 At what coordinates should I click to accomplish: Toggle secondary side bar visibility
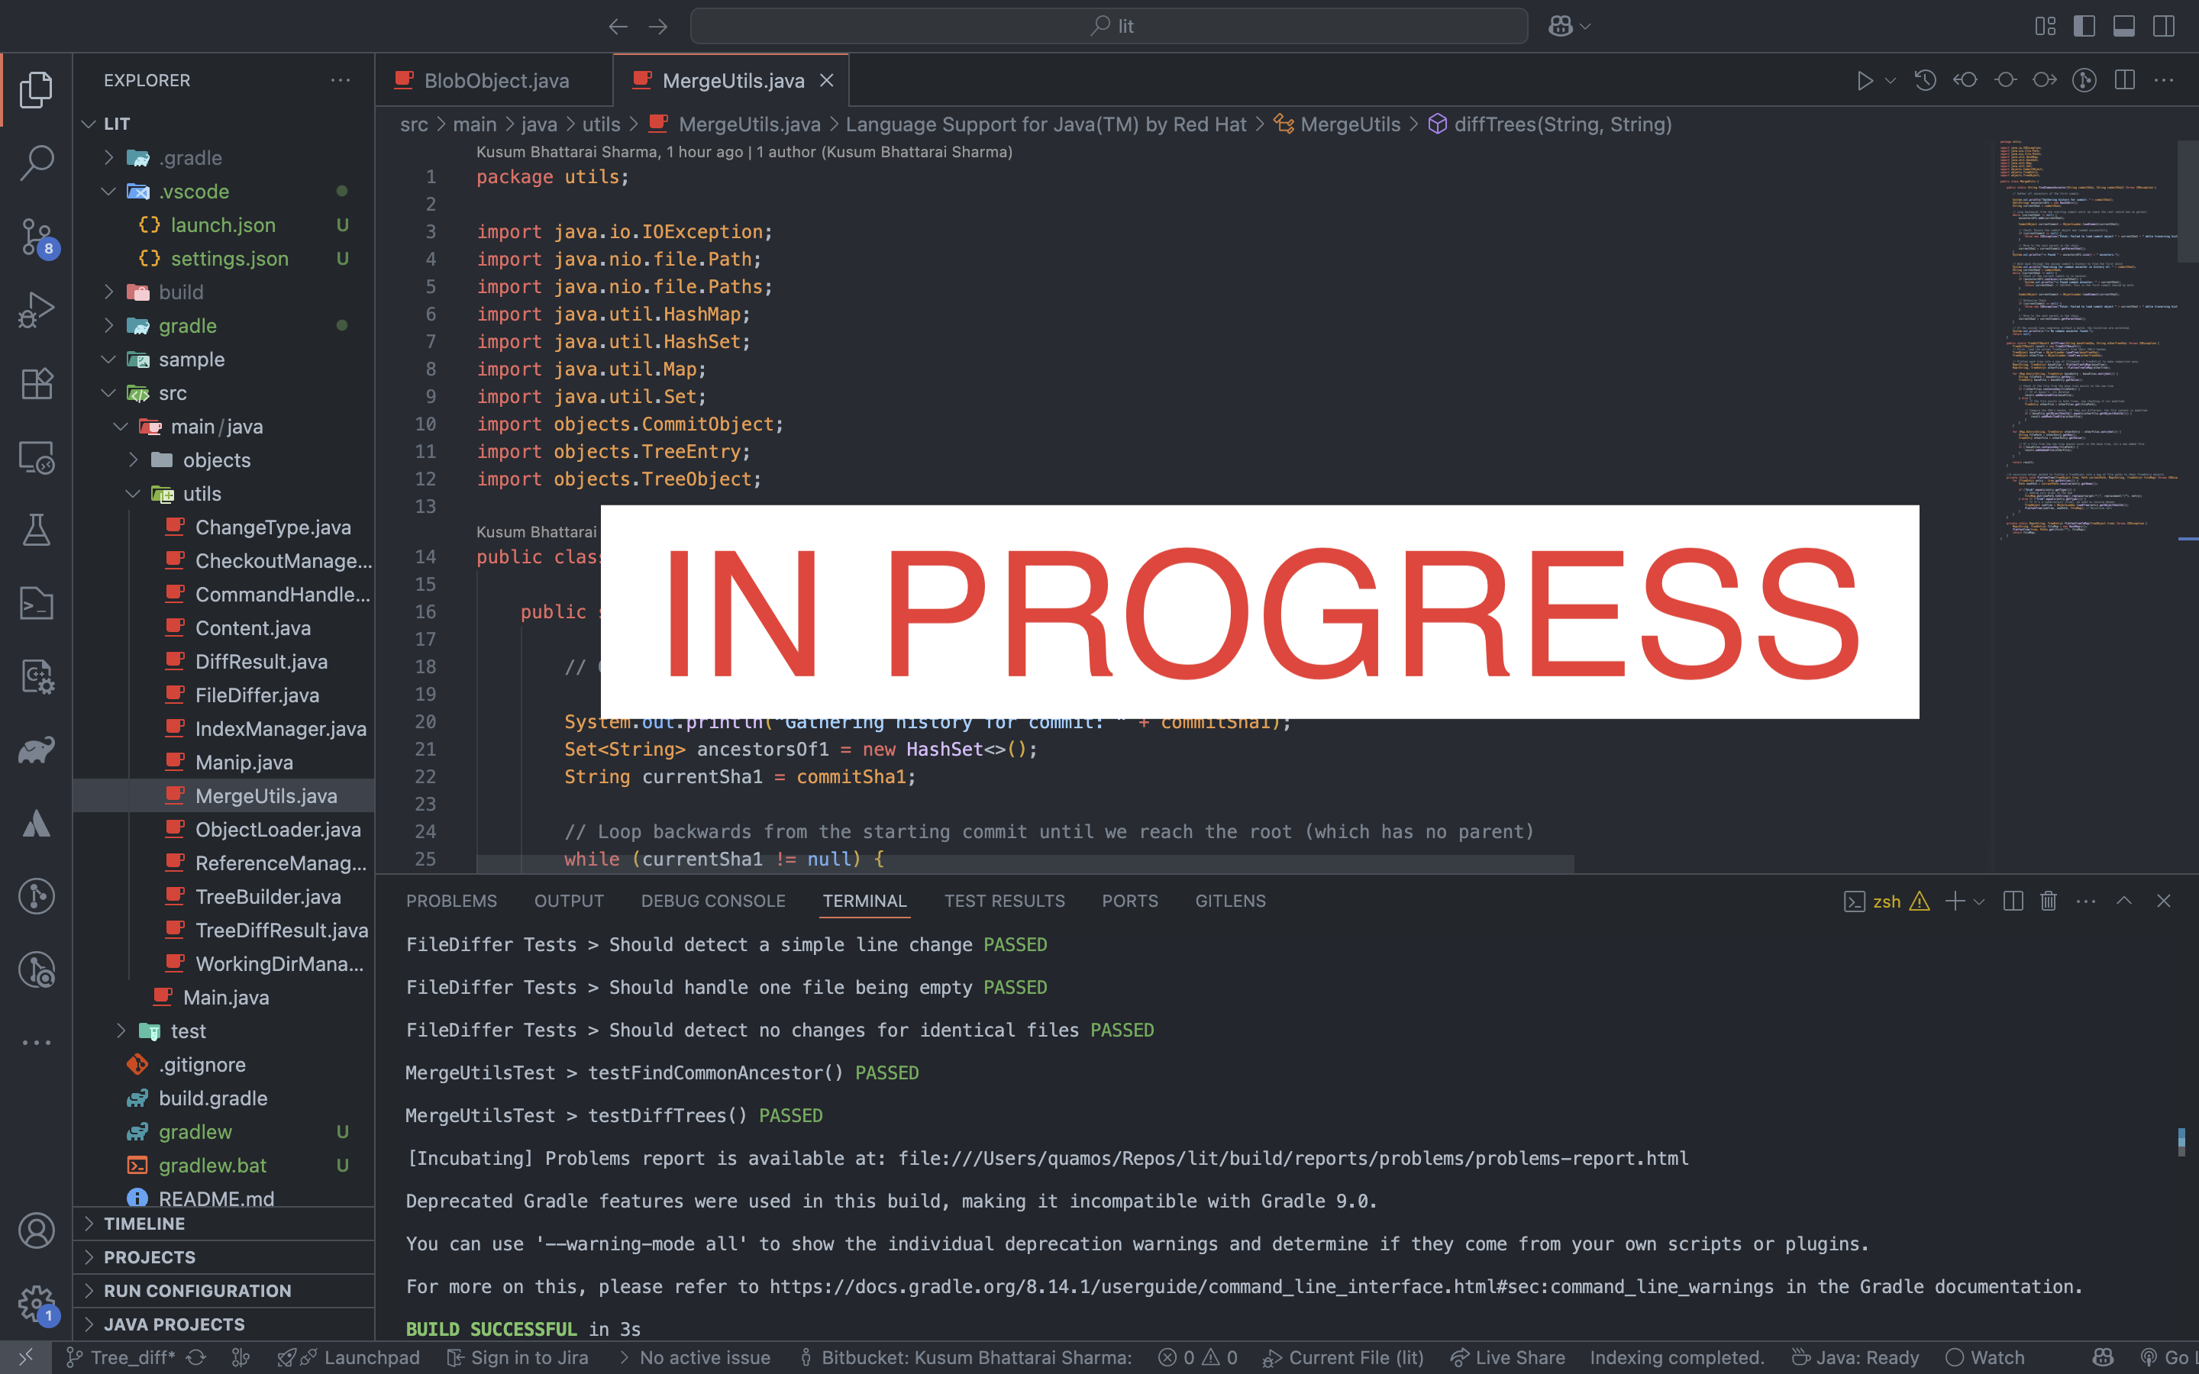tap(2164, 27)
